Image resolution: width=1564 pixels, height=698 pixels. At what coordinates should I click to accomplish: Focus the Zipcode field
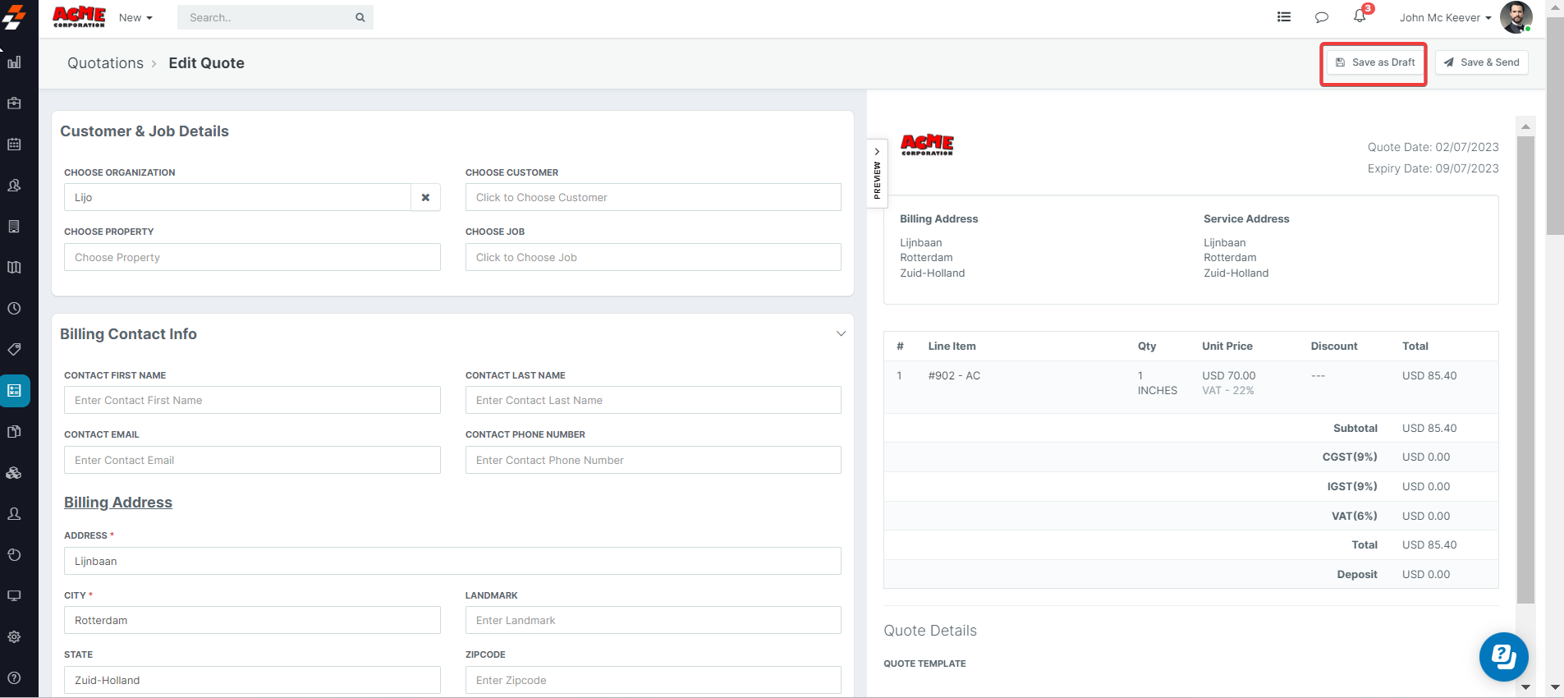[654, 680]
